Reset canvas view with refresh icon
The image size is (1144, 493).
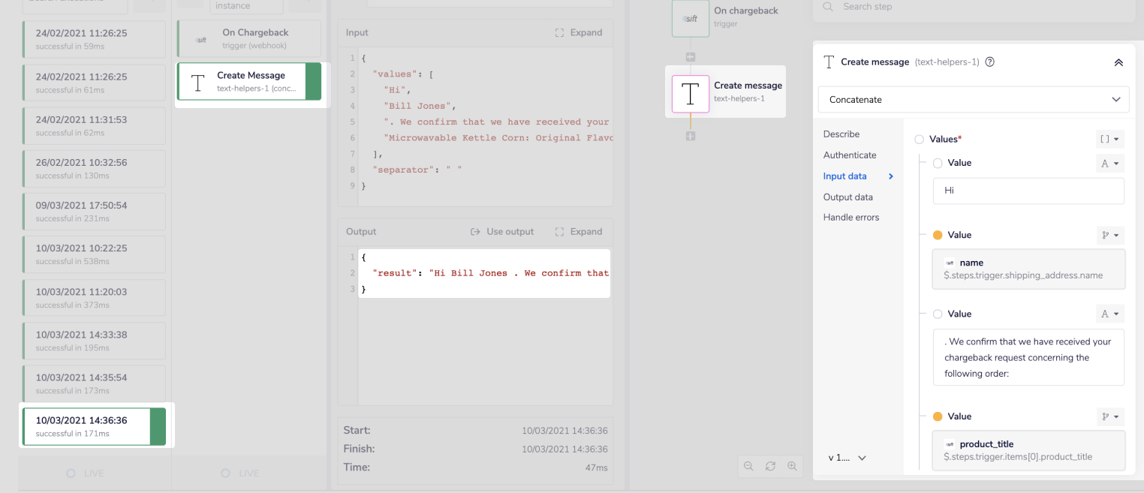(770, 466)
